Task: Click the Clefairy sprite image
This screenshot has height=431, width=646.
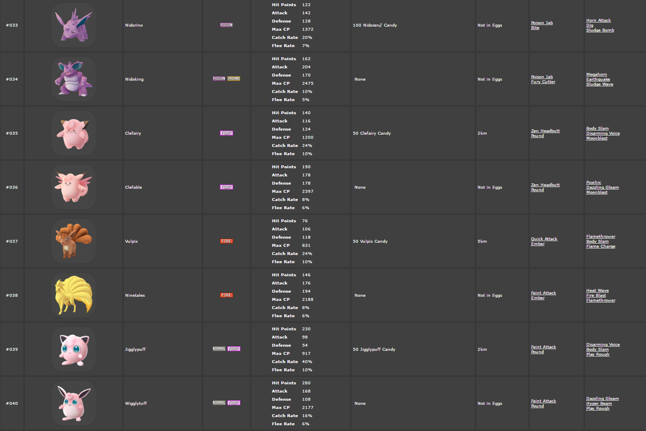Action: (x=73, y=133)
